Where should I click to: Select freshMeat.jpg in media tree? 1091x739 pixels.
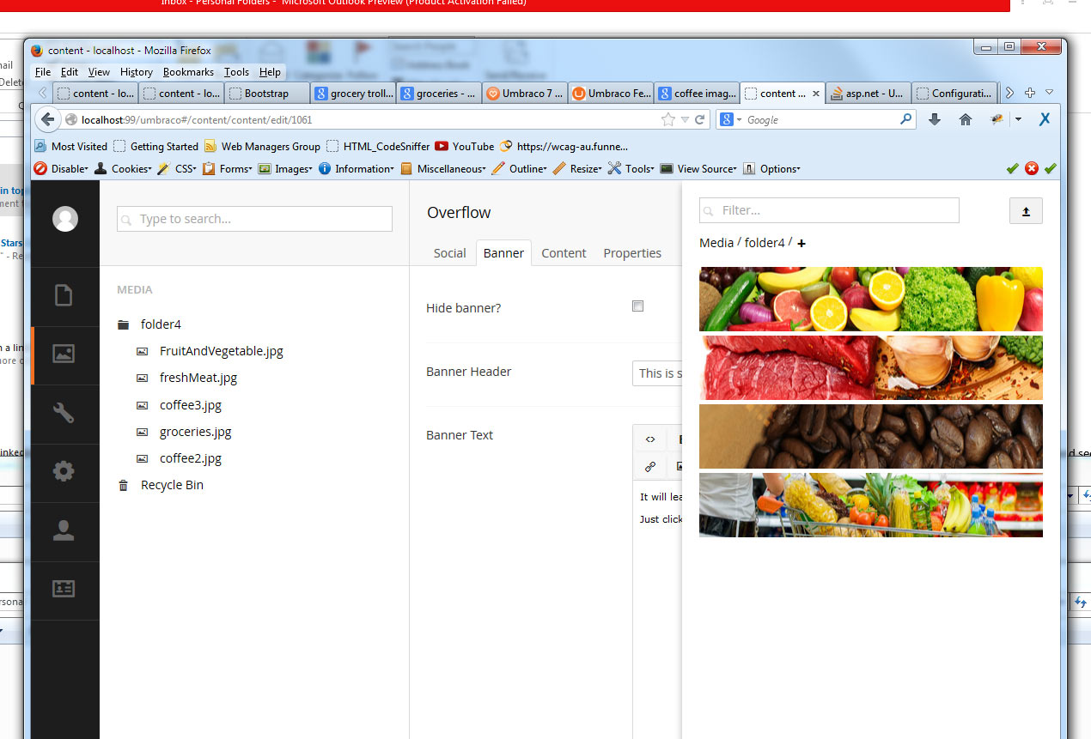pyautogui.click(x=198, y=378)
